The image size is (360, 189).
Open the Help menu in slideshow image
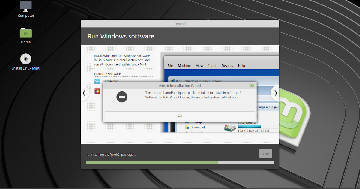(241, 66)
